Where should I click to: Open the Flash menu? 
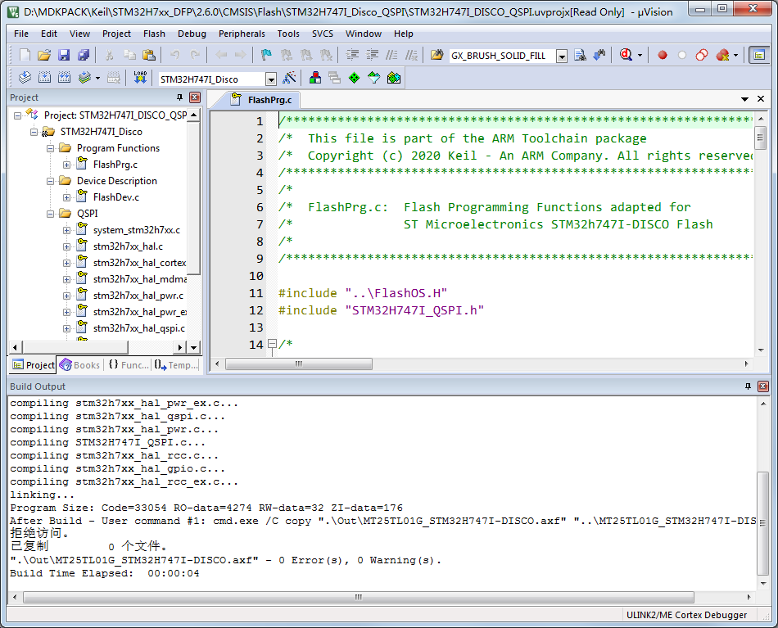[154, 34]
